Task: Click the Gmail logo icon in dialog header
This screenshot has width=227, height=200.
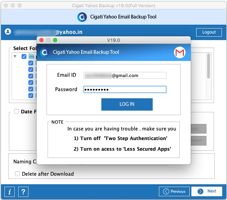Action: [179, 52]
